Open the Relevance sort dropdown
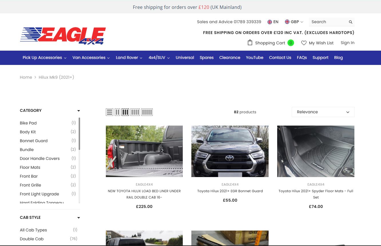Screen dimensions: 381x246 (323, 112)
